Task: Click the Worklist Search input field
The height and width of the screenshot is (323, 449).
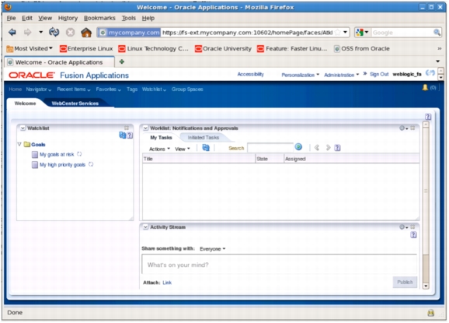Action: pos(270,147)
